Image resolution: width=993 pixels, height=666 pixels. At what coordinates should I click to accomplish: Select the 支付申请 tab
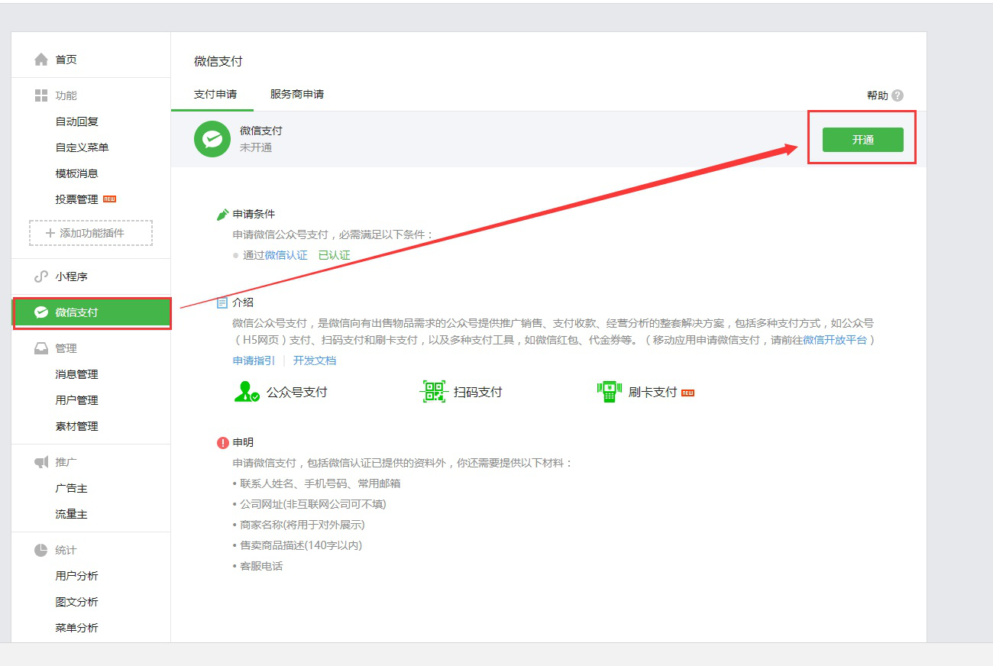[x=215, y=94]
